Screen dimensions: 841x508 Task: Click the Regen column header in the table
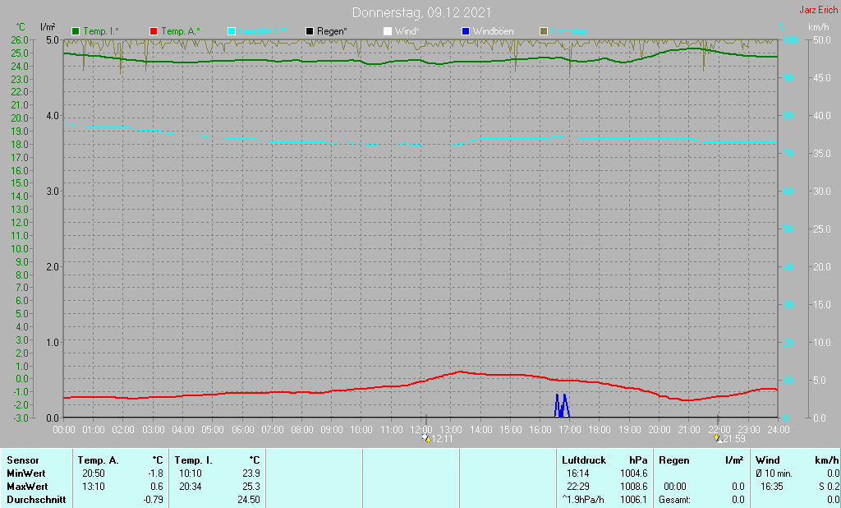pyautogui.click(x=673, y=460)
